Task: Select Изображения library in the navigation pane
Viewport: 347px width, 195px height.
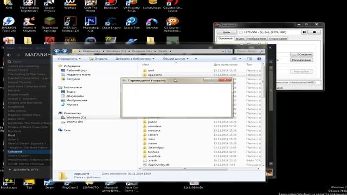Action: click(74, 100)
